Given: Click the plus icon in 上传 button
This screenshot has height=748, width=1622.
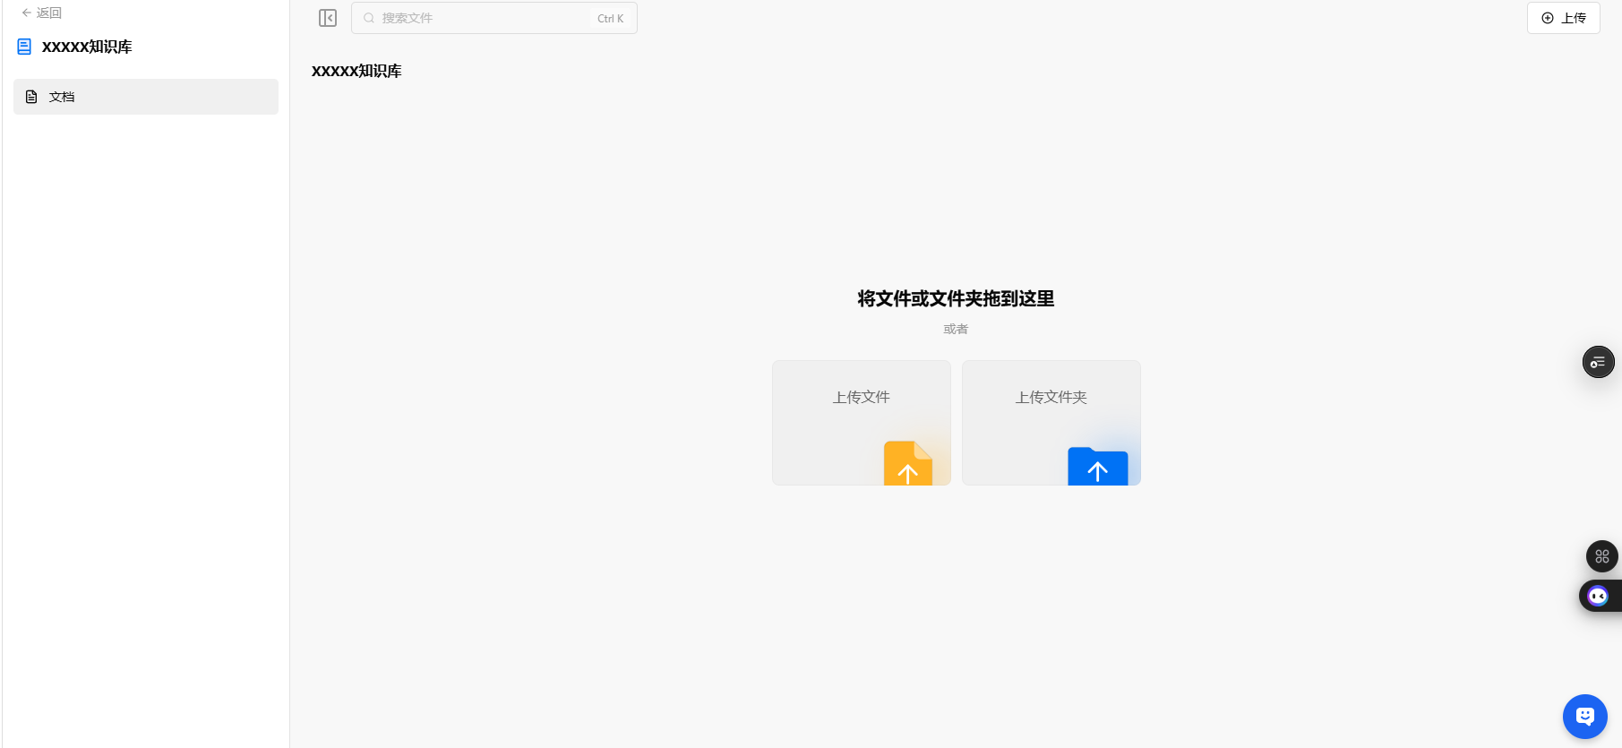Looking at the screenshot, I should coord(1548,18).
